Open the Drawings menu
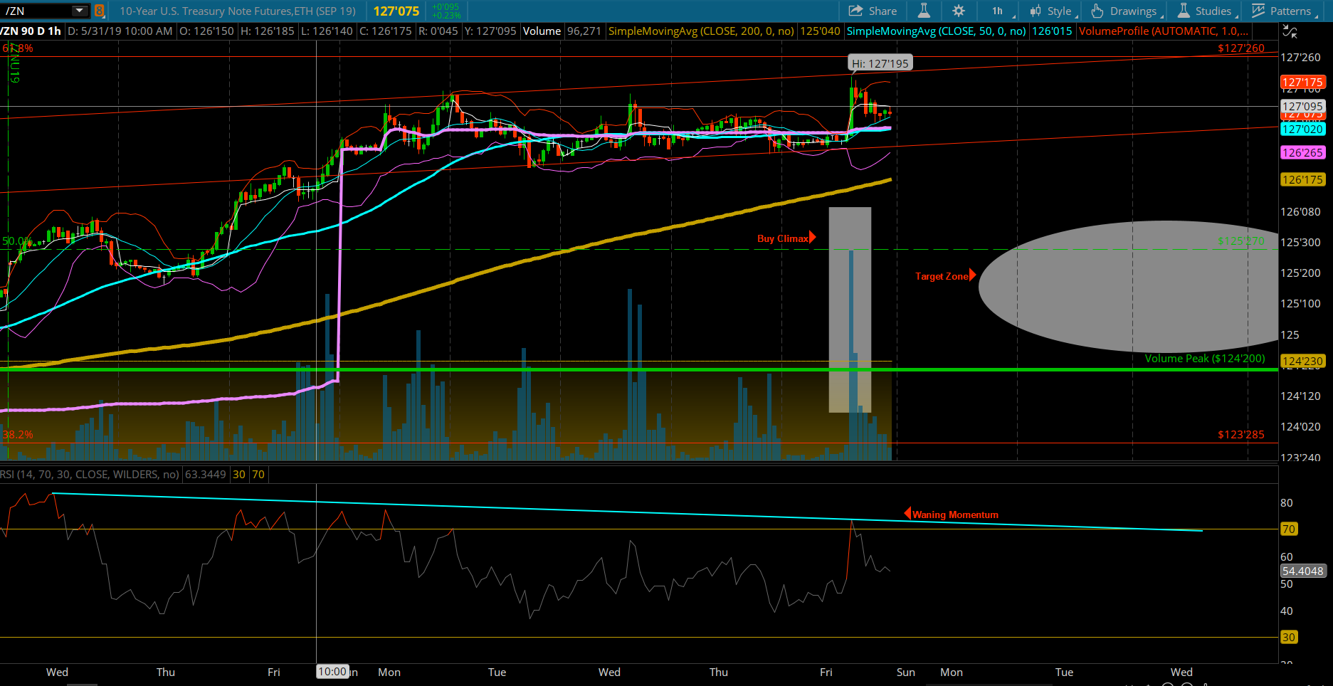 click(x=1126, y=11)
